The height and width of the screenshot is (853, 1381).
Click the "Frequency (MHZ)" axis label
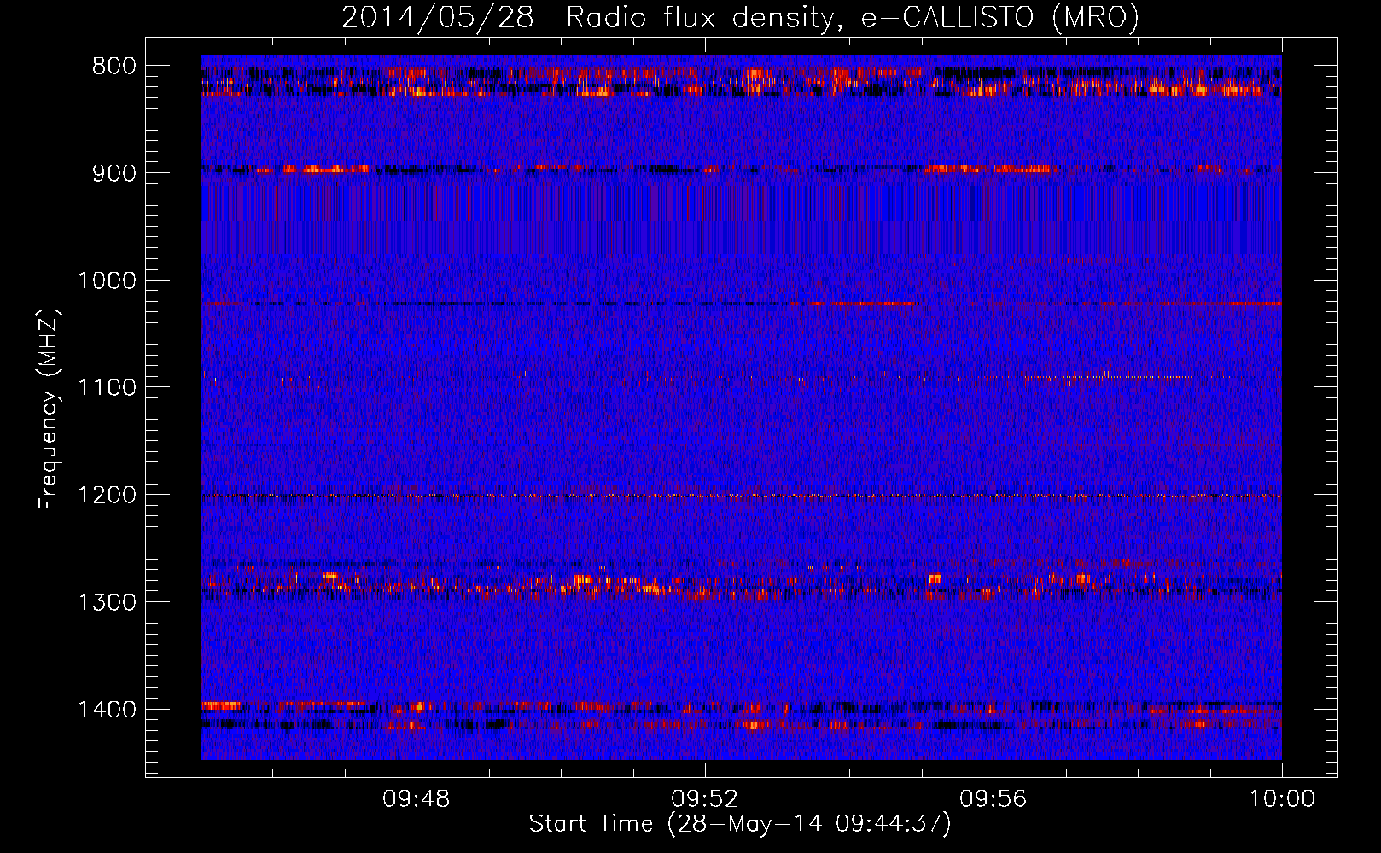pos(49,409)
